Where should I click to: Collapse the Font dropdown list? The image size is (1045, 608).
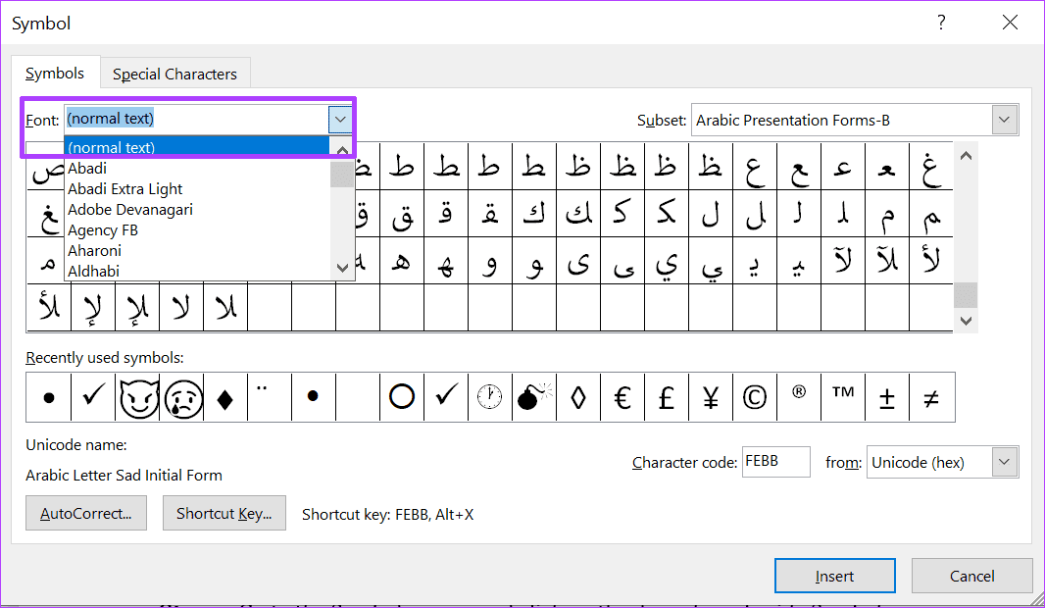coord(339,119)
